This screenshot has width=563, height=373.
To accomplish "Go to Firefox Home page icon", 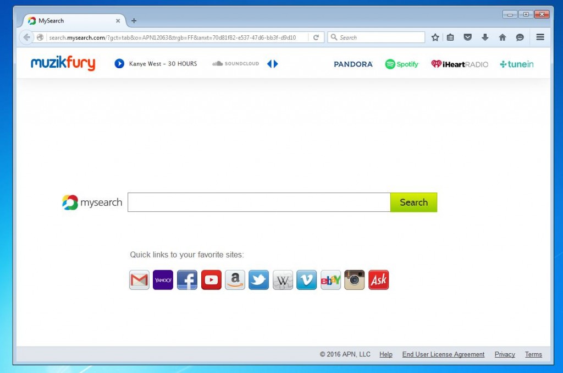I will 503,37.
